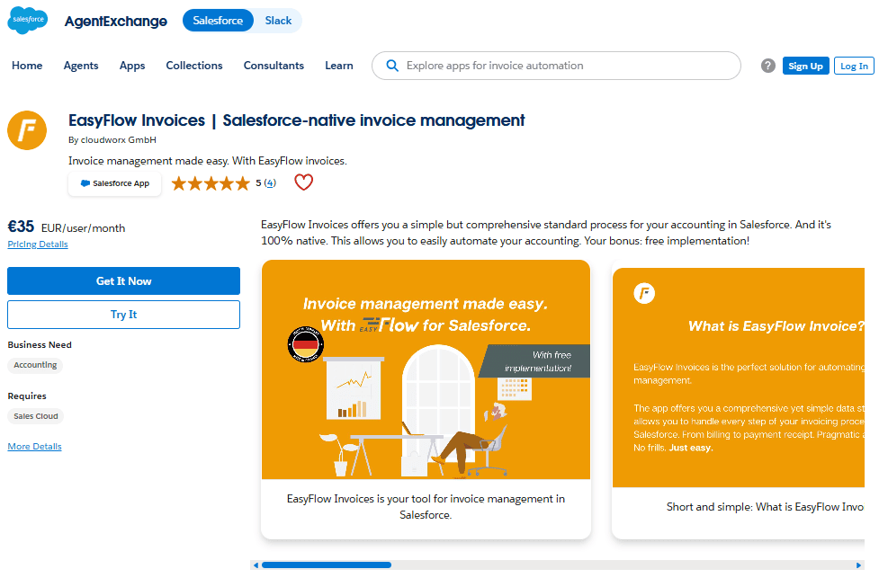
Task: Click the Try It button
Action: tap(123, 315)
